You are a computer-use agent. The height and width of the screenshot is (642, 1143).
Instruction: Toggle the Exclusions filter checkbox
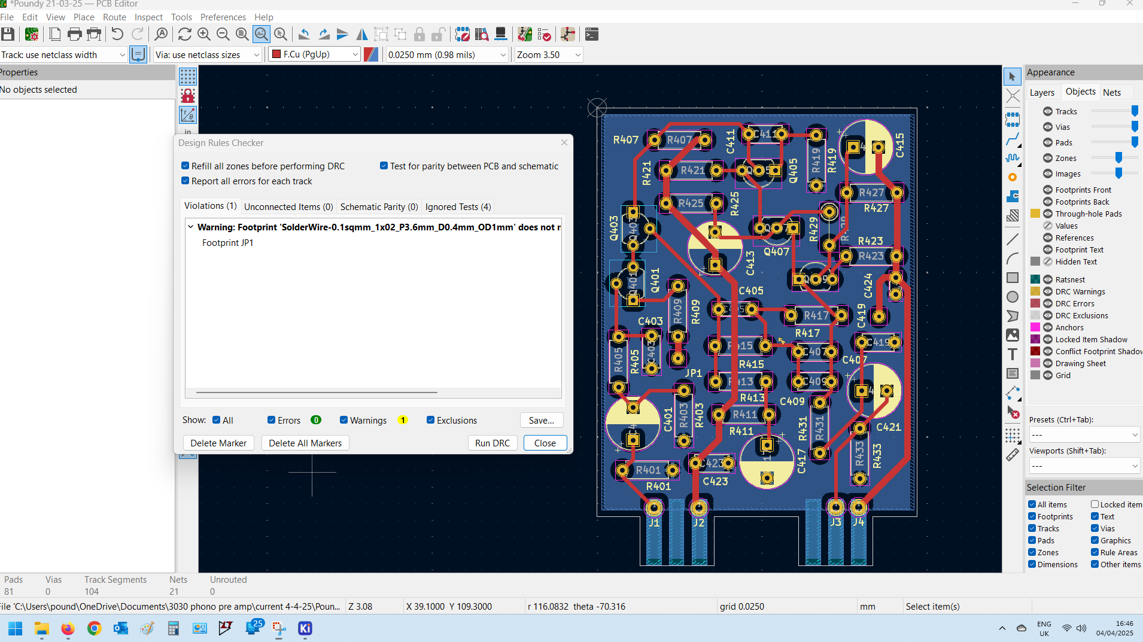click(x=431, y=420)
